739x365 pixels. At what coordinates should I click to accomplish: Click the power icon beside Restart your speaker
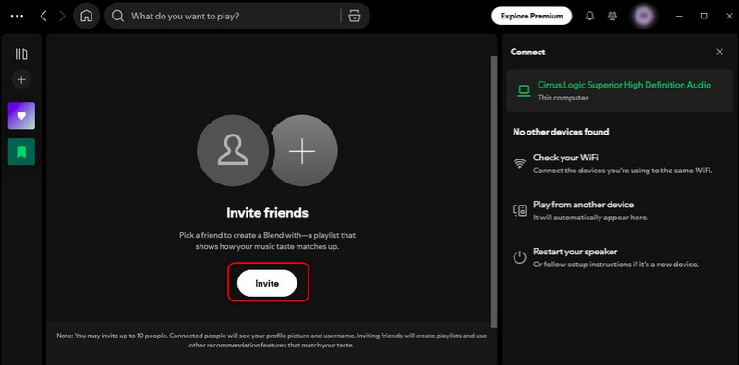point(519,257)
